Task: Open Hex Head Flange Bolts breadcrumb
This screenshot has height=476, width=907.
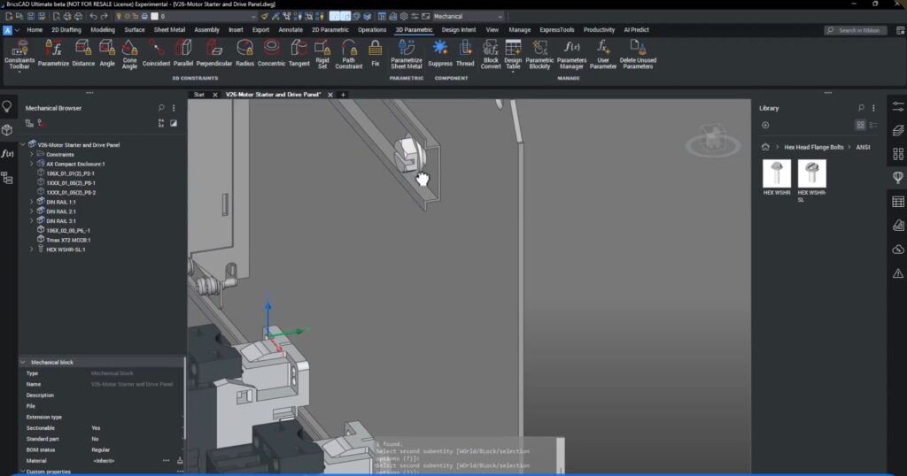Action: click(x=814, y=147)
